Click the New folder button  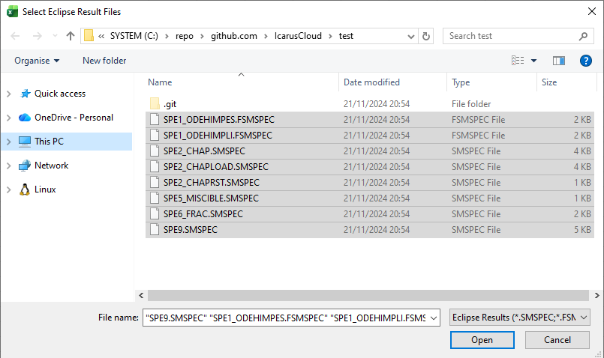[104, 61]
